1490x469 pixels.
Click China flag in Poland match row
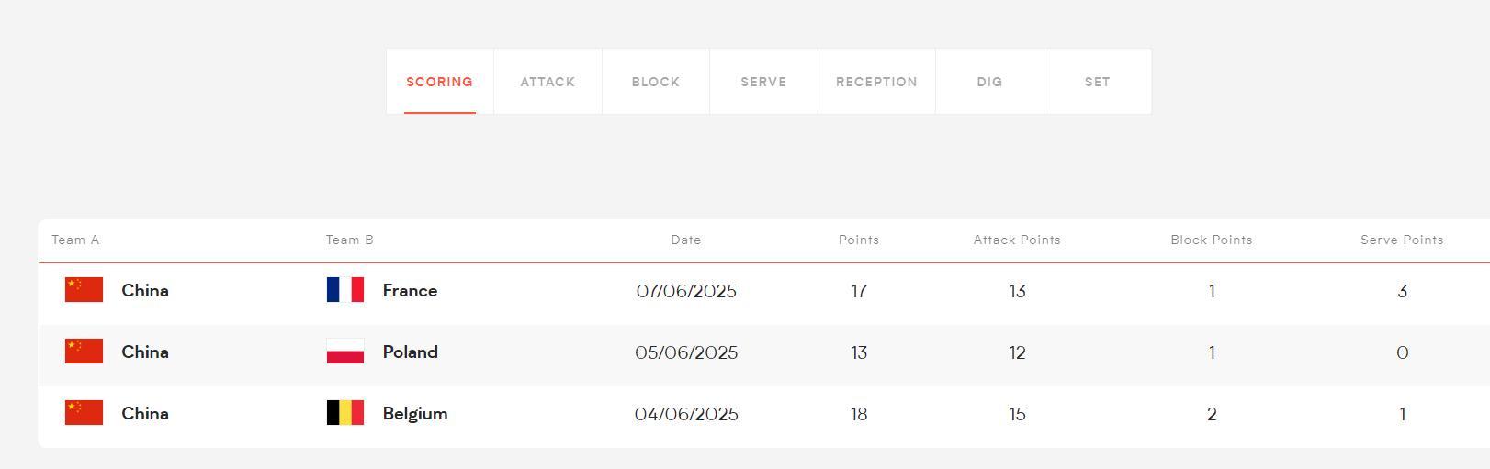point(84,352)
